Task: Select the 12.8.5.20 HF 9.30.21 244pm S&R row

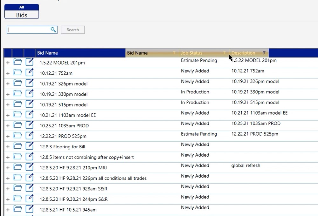Action: (73, 199)
